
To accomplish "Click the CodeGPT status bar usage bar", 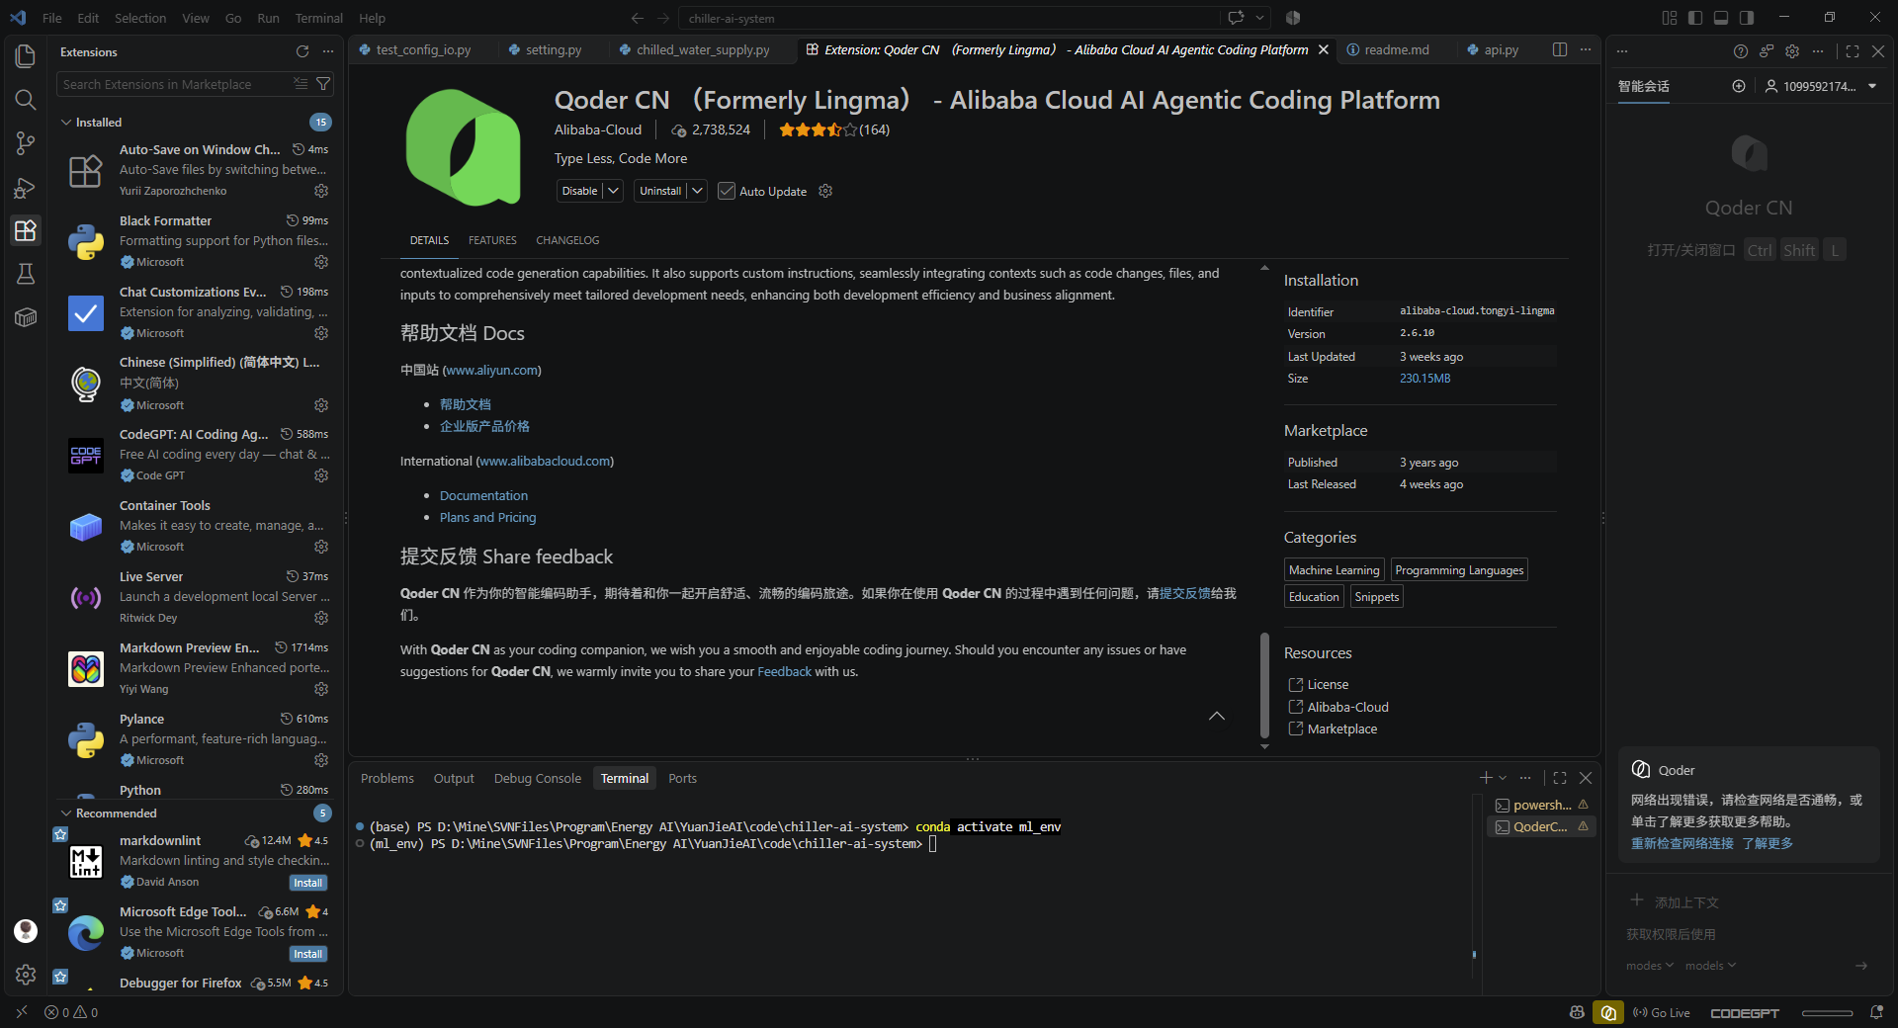I will [x=1827, y=1012].
